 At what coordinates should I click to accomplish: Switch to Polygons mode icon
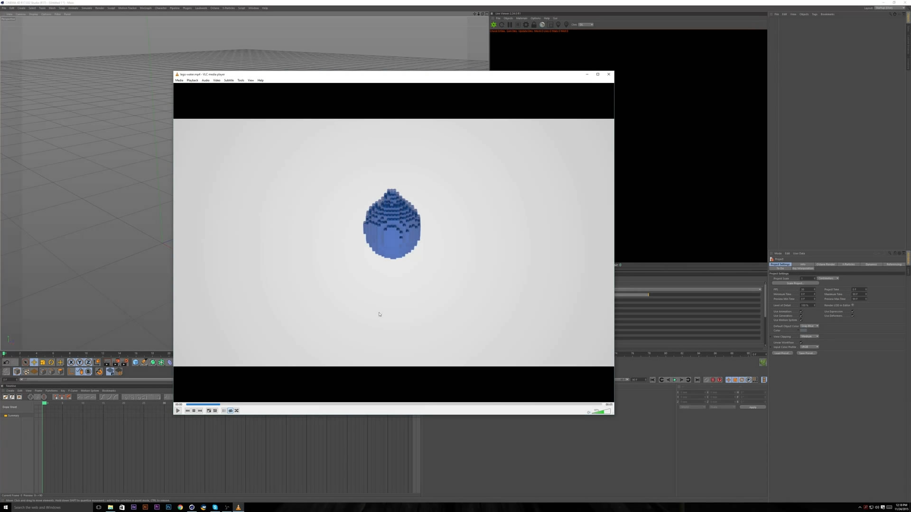(60, 372)
